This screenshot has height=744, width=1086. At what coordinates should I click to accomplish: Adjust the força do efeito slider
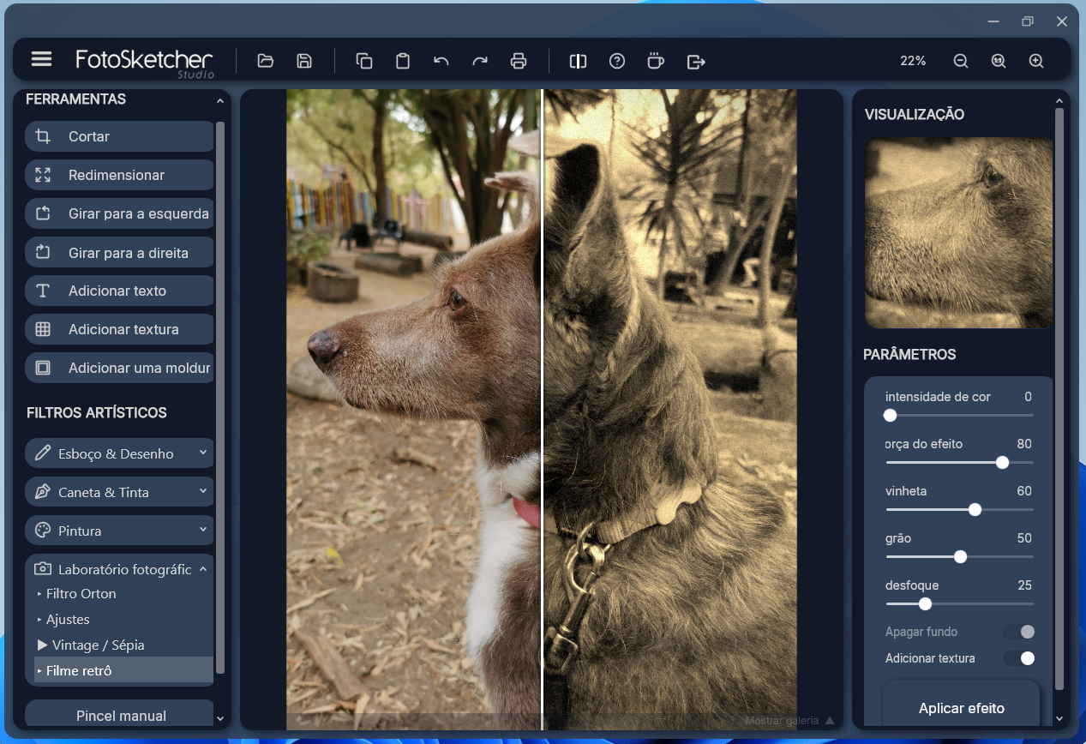pos(959,462)
